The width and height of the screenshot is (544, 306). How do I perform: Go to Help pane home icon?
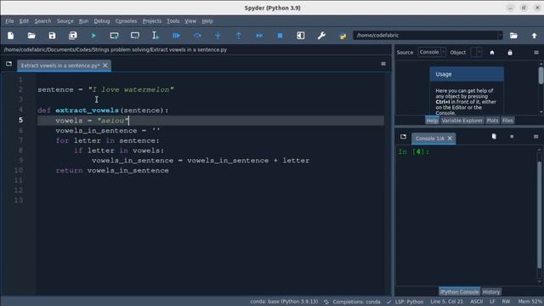tap(492, 53)
